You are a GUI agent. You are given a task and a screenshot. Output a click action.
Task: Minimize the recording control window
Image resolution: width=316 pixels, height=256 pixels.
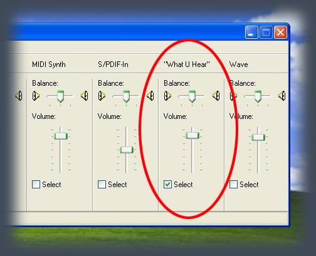251,33
